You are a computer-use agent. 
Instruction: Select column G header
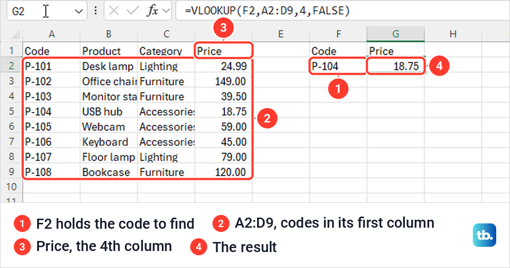[x=395, y=34]
